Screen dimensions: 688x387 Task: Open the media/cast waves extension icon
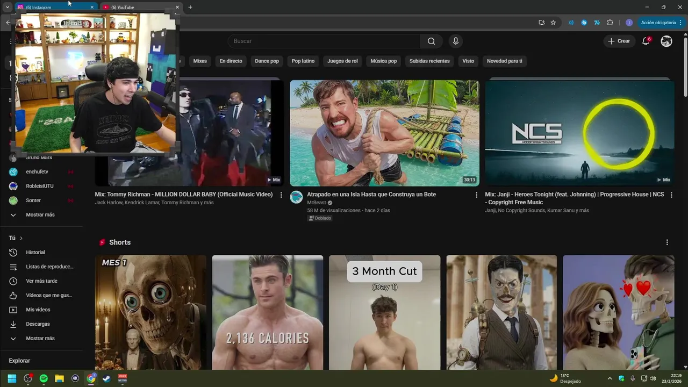click(571, 23)
